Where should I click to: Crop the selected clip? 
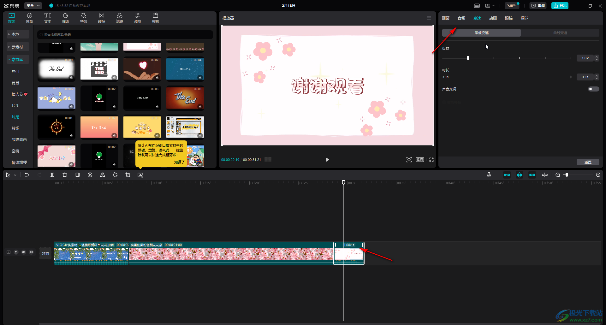(x=128, y=175)
